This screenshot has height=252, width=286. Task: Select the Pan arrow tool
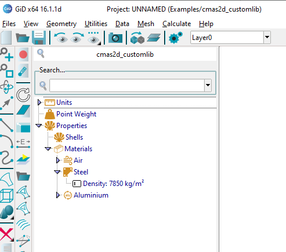(x=6, y=103)
